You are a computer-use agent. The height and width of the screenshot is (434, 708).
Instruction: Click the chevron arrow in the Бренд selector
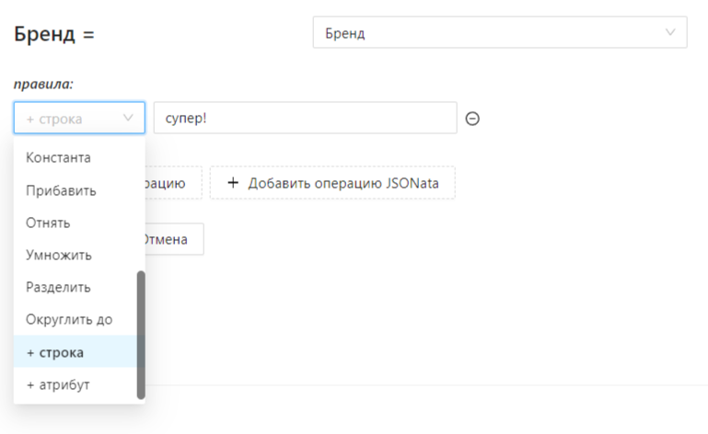click(x=669, y=33)
